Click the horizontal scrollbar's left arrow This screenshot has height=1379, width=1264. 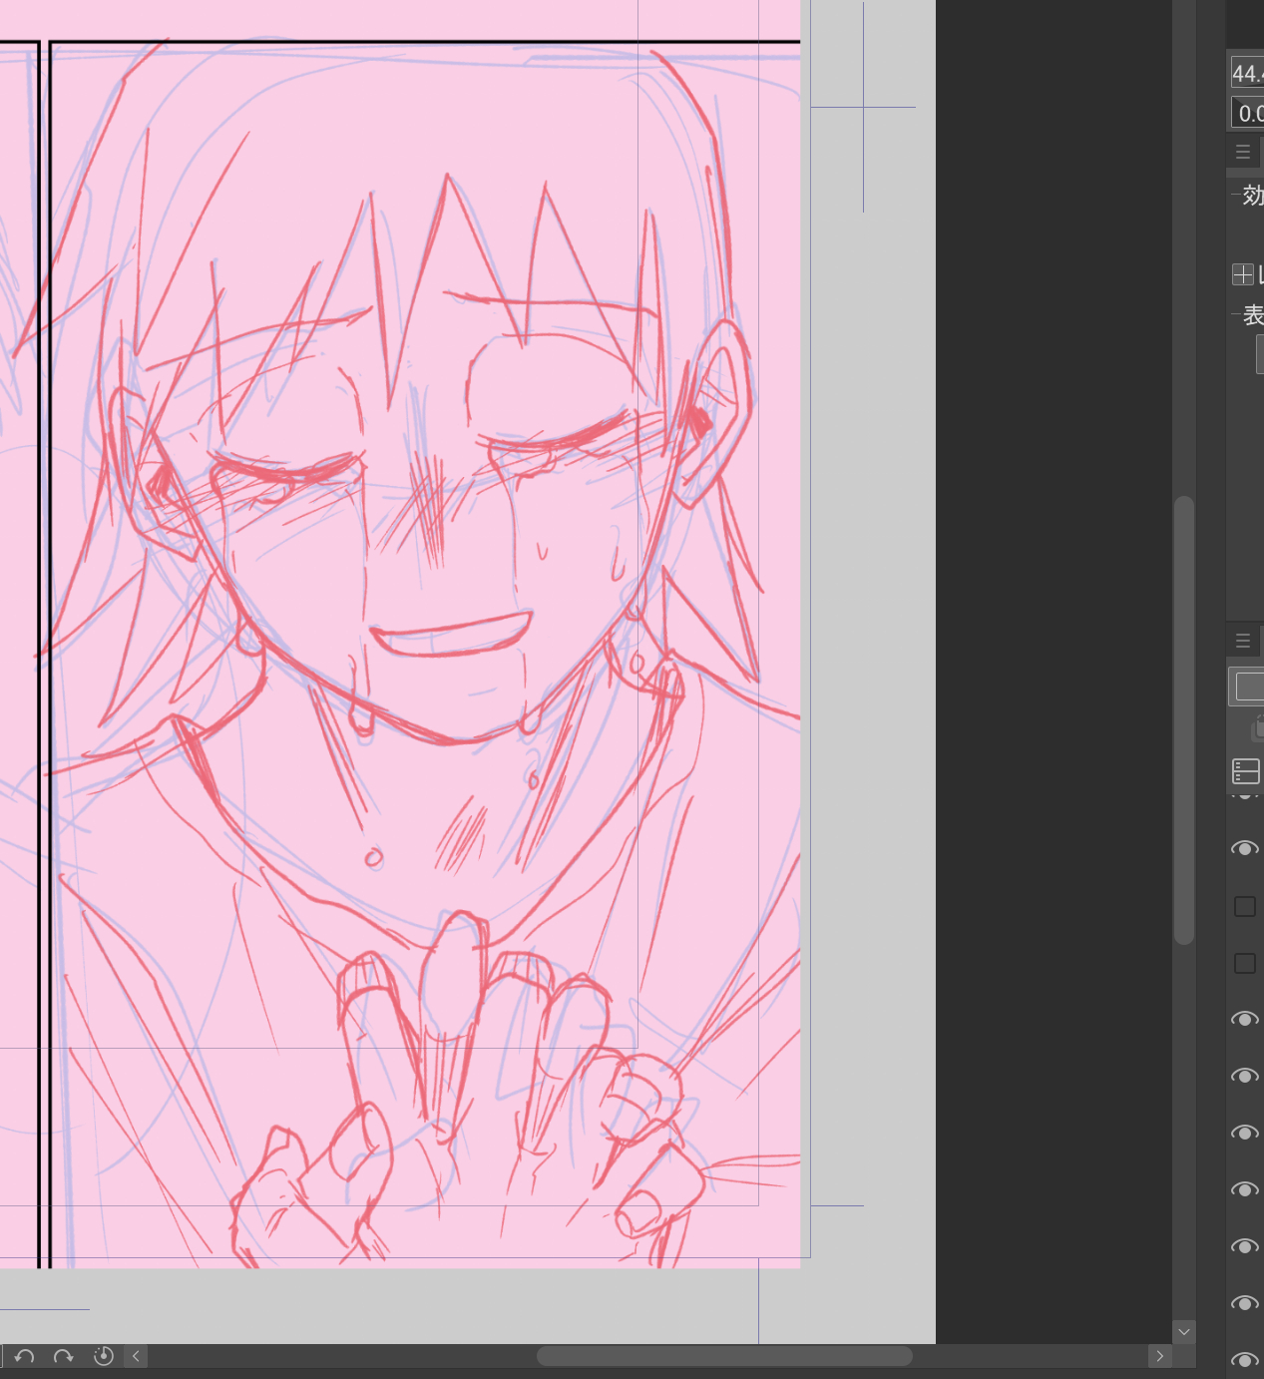point(136,1356)
